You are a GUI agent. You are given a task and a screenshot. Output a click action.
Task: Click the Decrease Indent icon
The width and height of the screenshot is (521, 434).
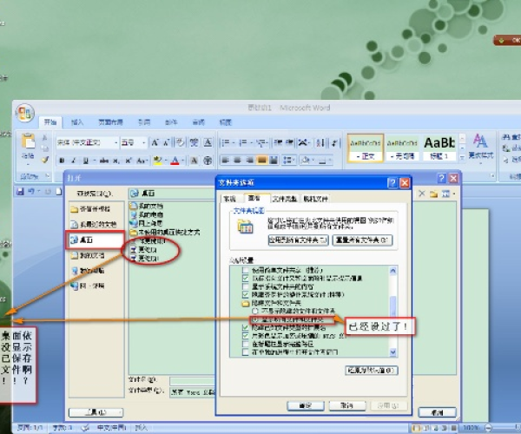[278, 142]
